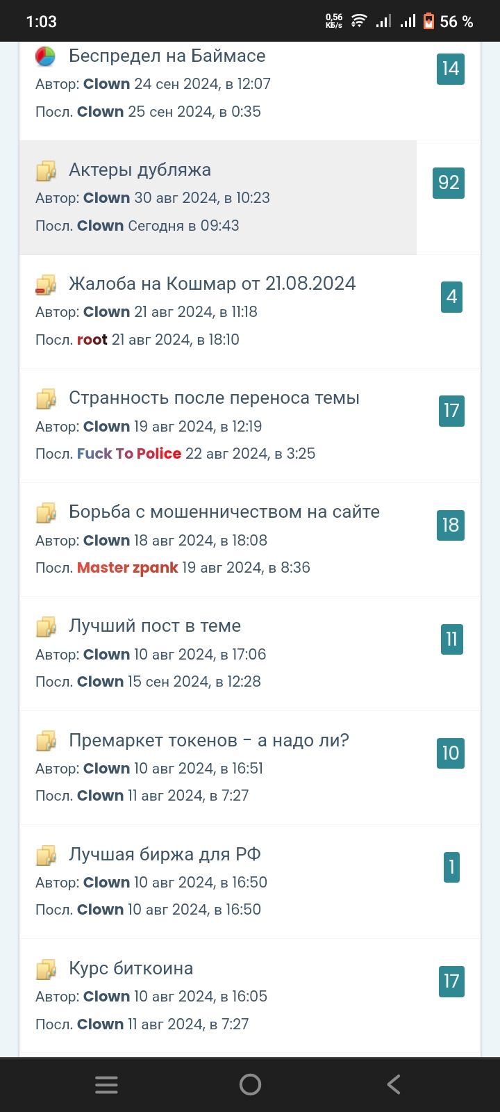Click the topic icon beside Премаркет токенов

click(x=46, y=741)
